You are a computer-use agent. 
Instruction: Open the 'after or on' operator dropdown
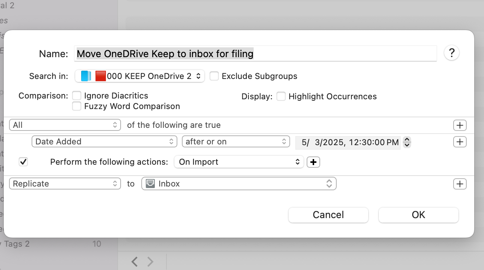click(236, 142)
